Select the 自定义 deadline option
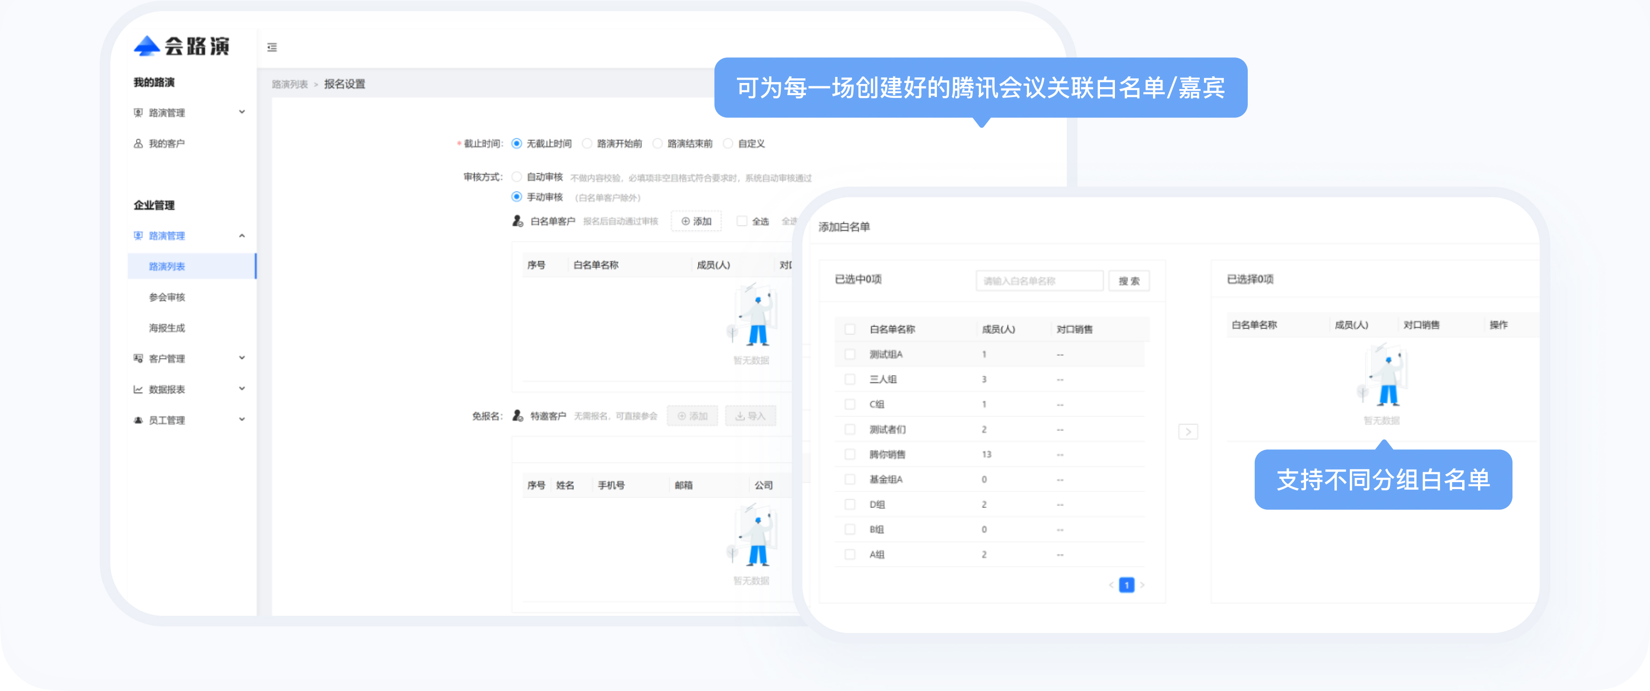This screenshot has height=691, width=1650. pos(728,144)
